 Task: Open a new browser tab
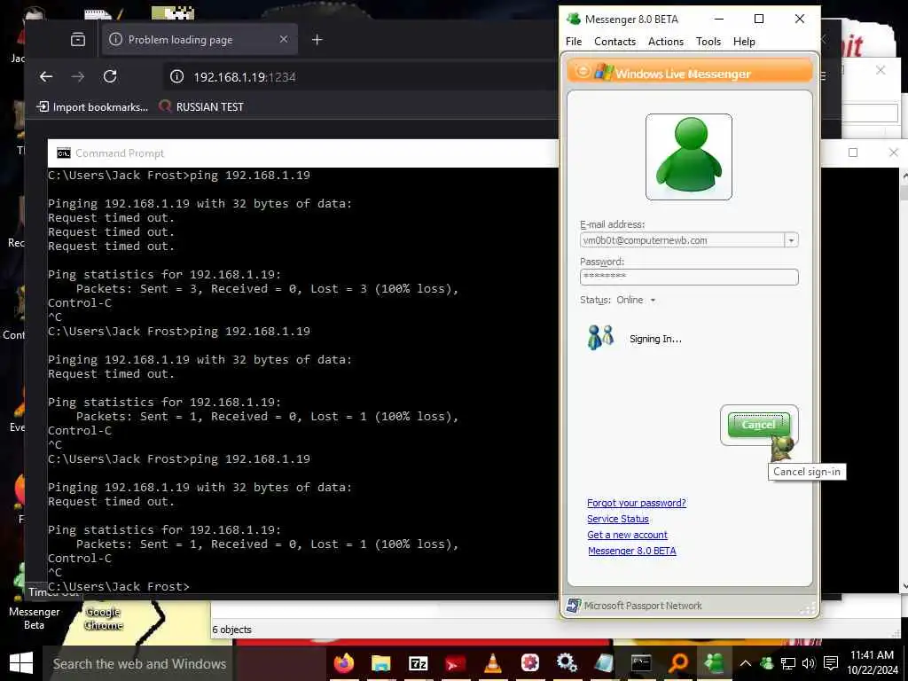[x=317, y=39]
